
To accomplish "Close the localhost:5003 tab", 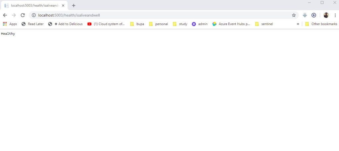I will tap(63, 5).
